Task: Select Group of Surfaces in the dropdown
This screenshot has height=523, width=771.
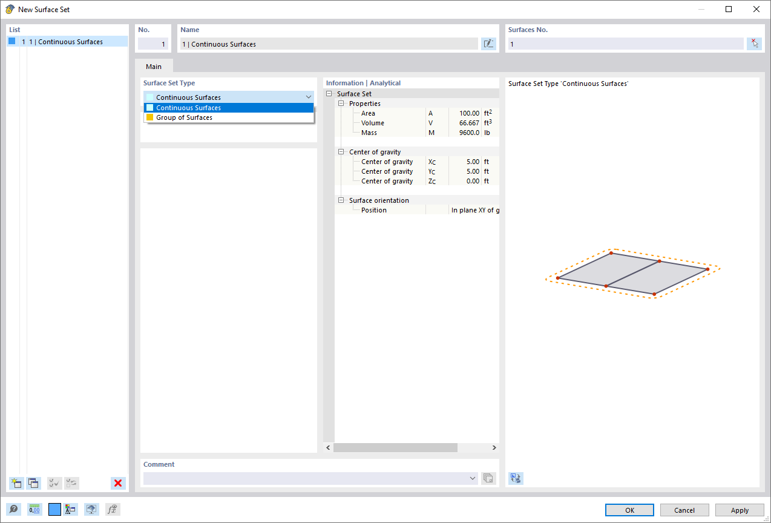Action: coord(185,117)
